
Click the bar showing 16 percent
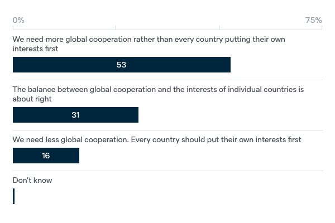point(46,156)
